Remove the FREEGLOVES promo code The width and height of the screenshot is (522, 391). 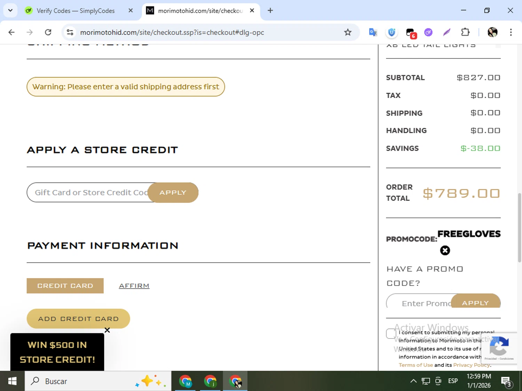[445, 250]
